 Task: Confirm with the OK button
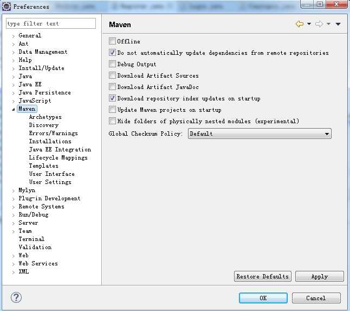pos(263,298)
